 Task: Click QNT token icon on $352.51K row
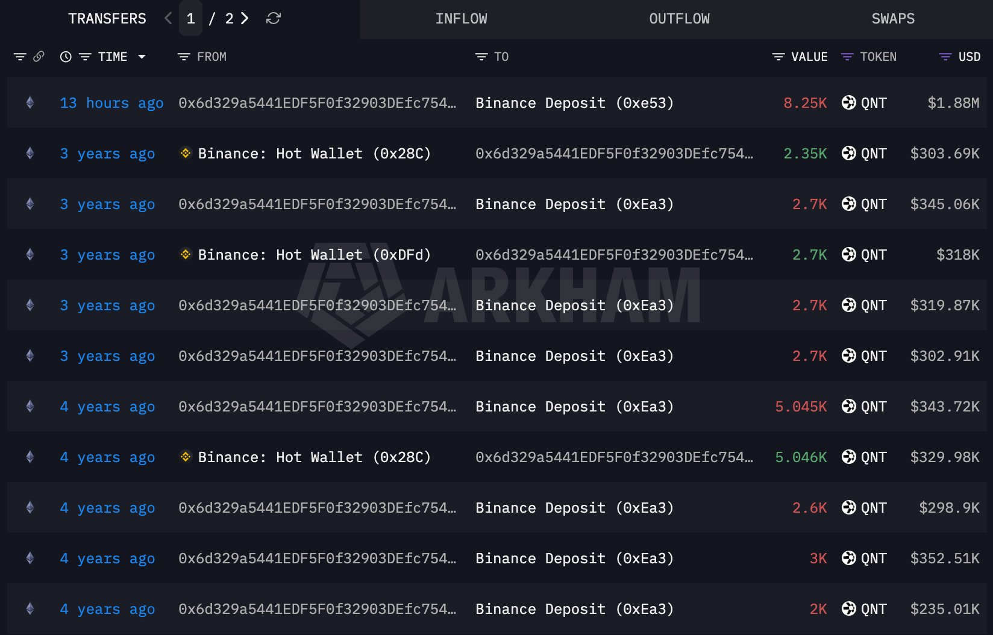click(x=849, y=558)
